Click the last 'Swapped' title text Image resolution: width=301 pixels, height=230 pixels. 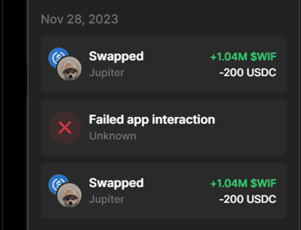116,183
